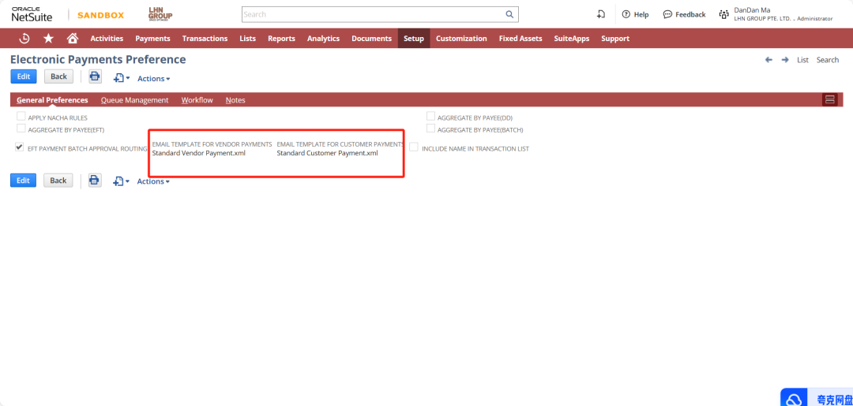Click the top Print icon
The height and width of the screenshot is (406, 853).
96,76
